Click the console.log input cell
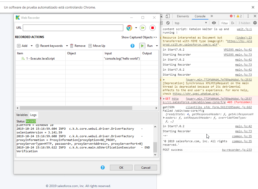Viewport: 258px width, 189px height. tap(122, 59)
